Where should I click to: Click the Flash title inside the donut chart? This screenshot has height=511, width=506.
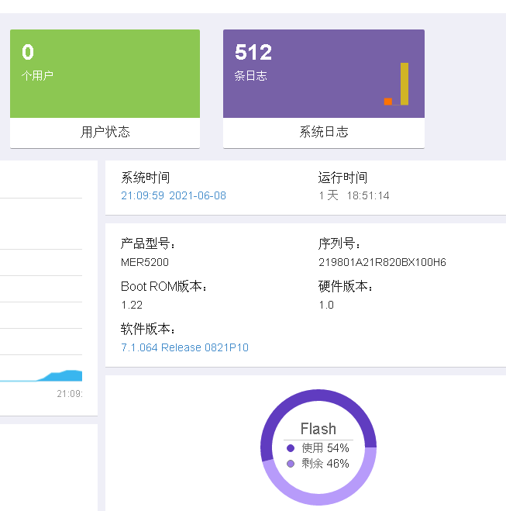click(318, 429)
